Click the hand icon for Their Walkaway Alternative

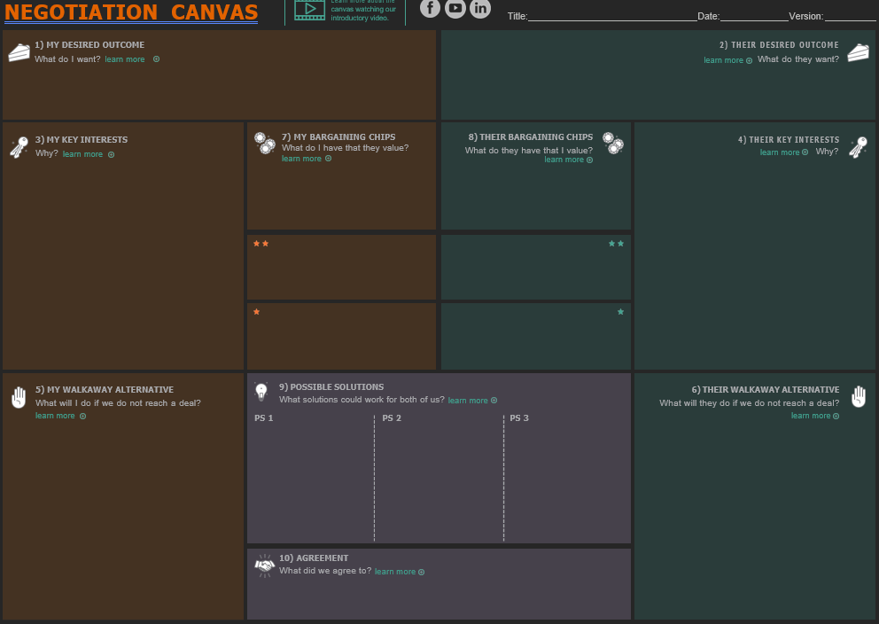859,396
